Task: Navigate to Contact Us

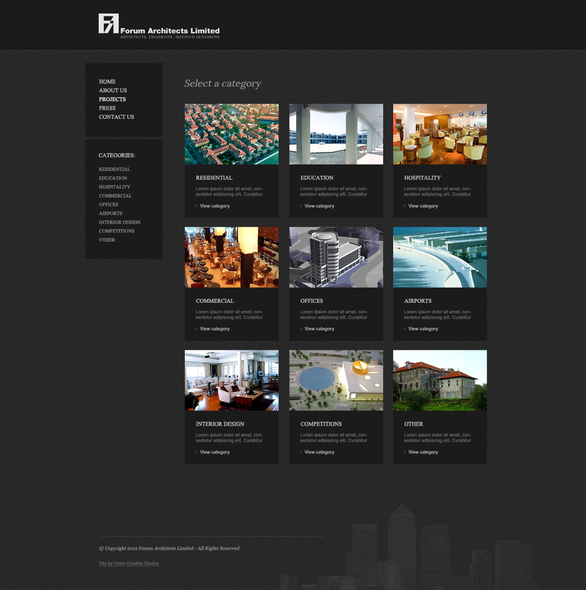Action: [117, 117]
